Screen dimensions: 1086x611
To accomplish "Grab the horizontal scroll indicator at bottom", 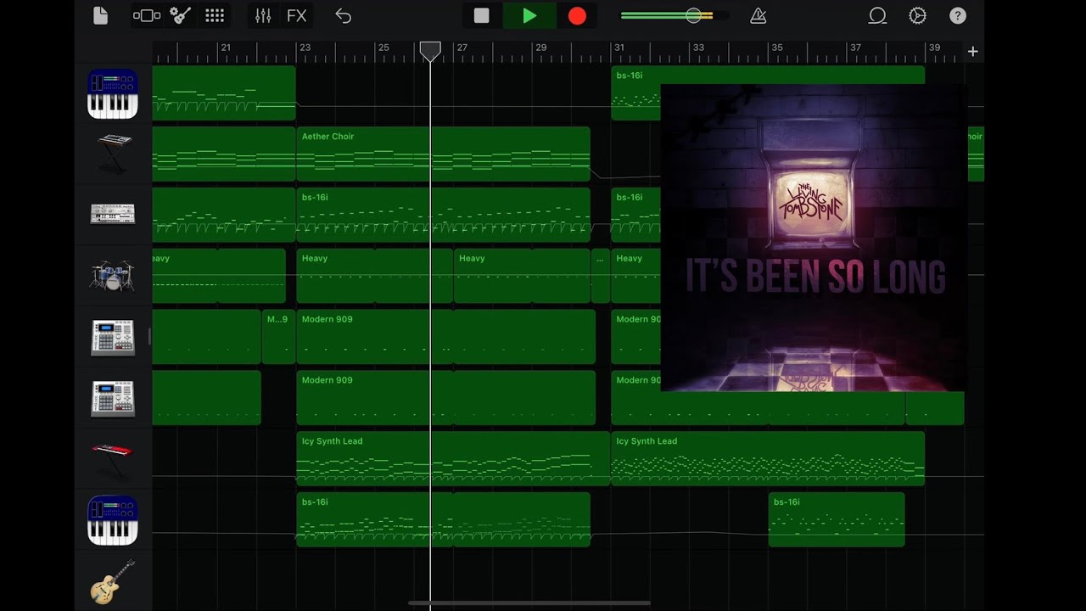I will point(529,603).
